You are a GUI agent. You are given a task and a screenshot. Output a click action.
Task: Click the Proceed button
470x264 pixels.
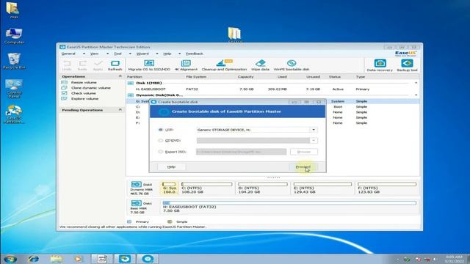pyautogui.click(x=303, y=166)
